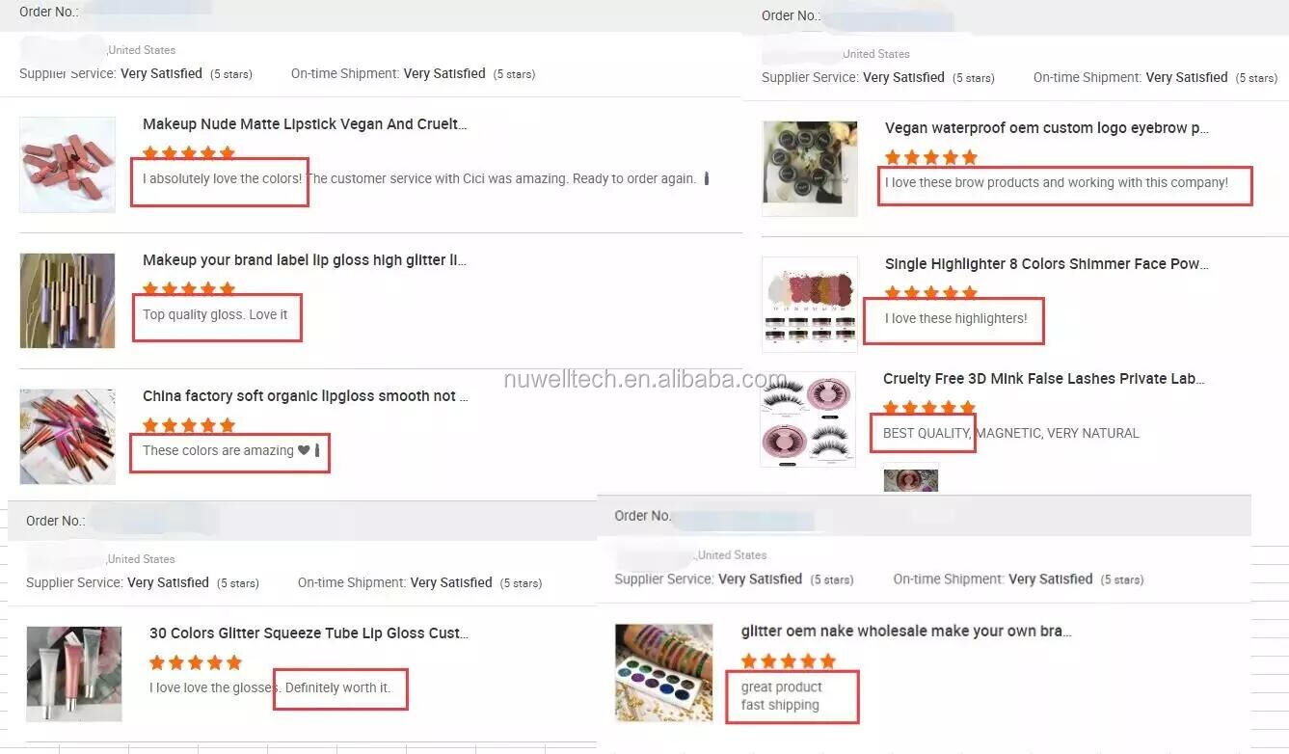
Task: Click the star rating under glitter oem palette
Action: tap(788, 660)
